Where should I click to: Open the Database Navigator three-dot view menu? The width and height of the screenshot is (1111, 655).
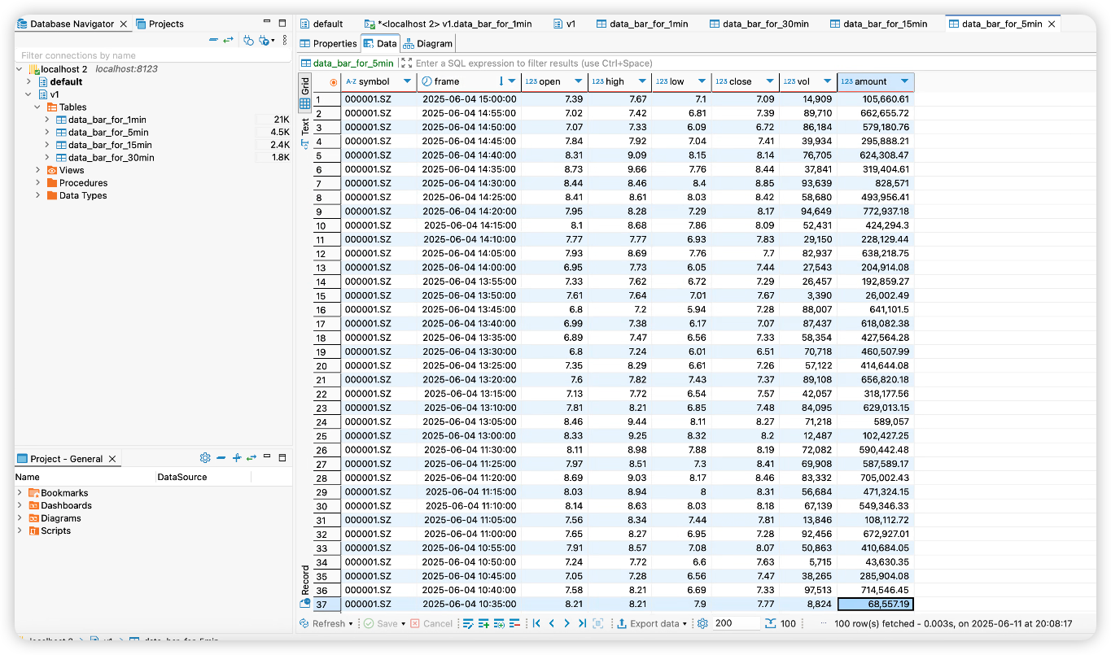click(x=284, y=40)
